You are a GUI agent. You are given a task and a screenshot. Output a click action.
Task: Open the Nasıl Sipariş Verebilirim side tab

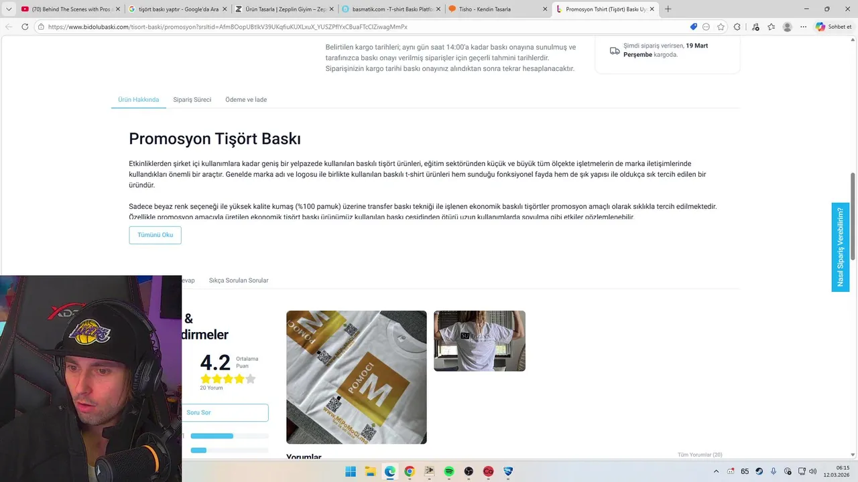point(841,247)
